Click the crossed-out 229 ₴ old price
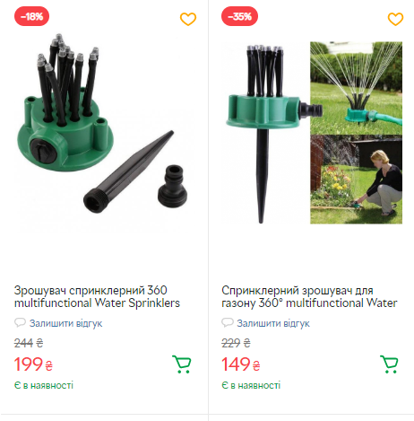This screenshot has height=421, width=414. pyautogui.click(x=236, y=343)
